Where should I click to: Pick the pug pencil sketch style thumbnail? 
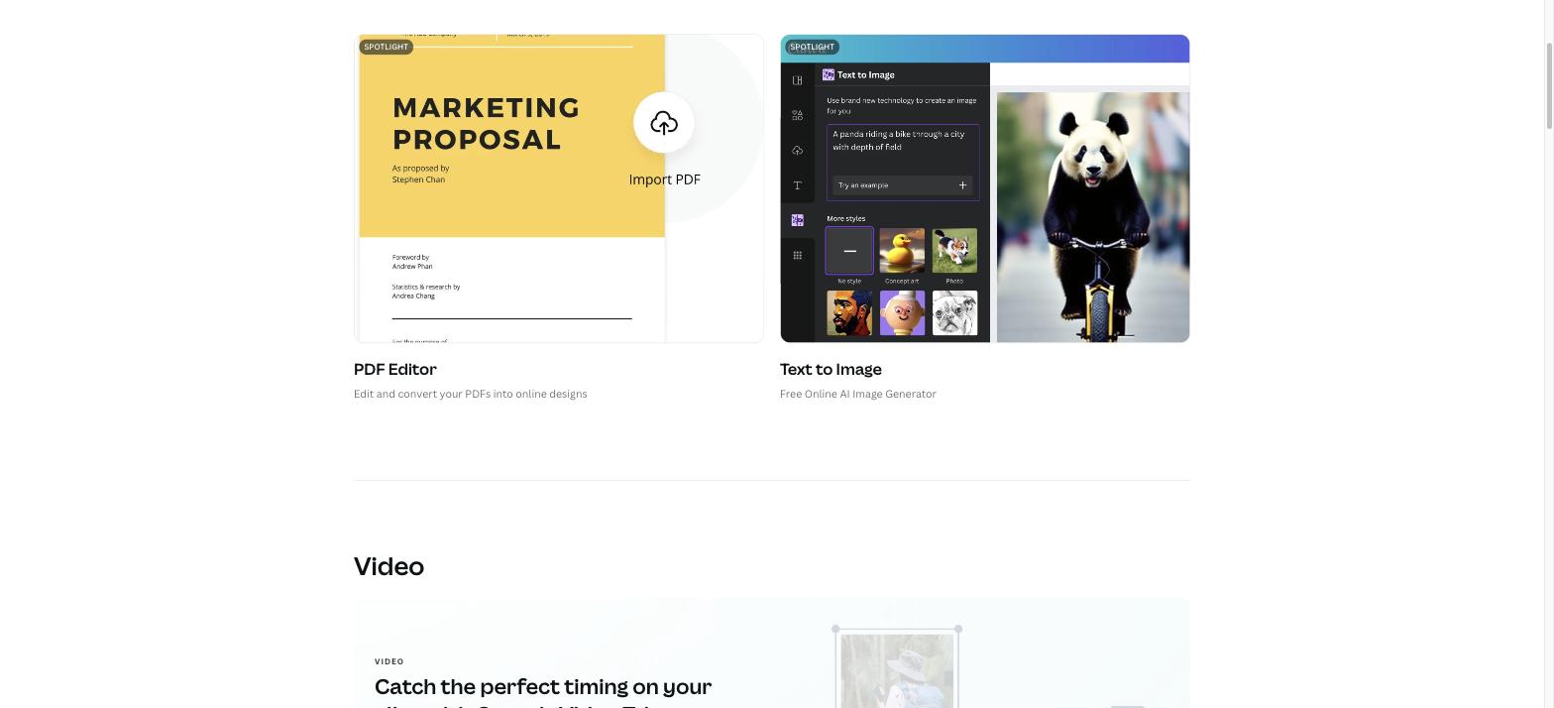pos(954,313)
